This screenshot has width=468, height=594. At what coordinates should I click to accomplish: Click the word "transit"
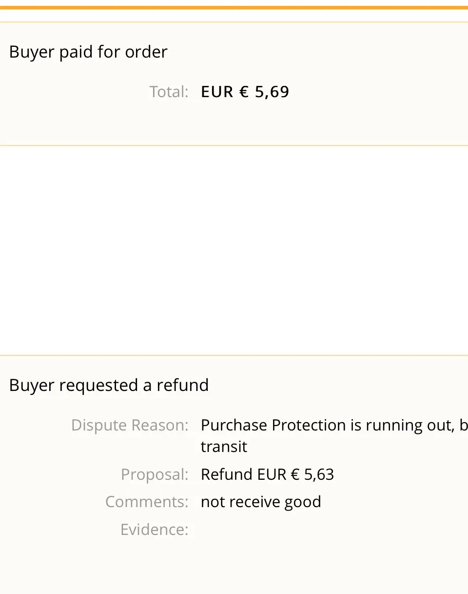coord(224,447)
